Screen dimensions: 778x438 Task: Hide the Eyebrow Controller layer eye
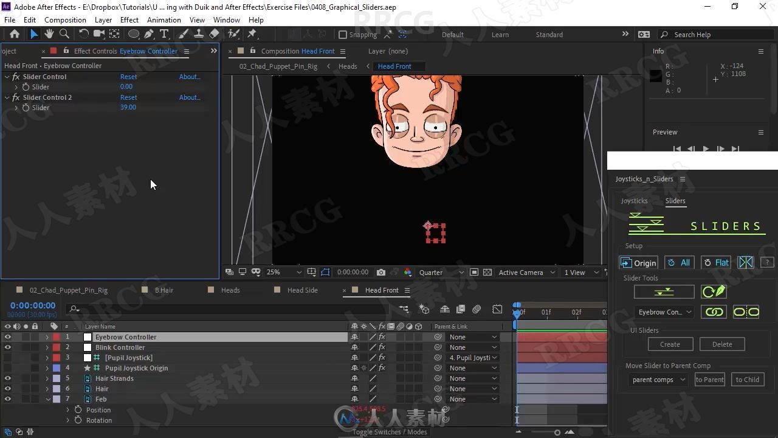pyautogui.click(x=8, y=337)
